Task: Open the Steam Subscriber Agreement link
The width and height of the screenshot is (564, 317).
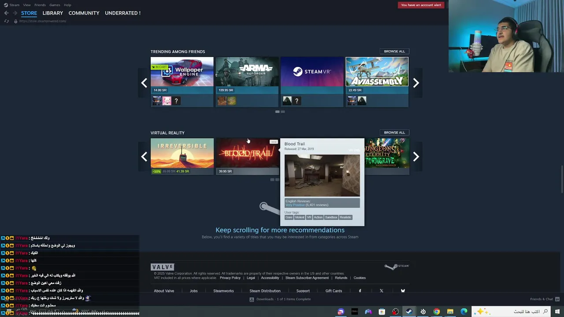Action: 307,278
